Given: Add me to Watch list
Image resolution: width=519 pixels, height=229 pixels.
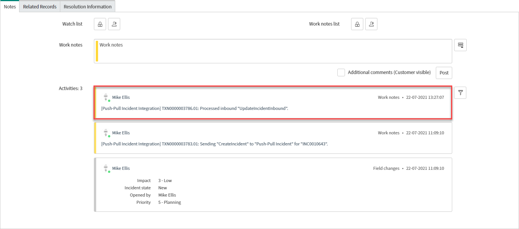Looking at the screenshot, I should [114, 24].
